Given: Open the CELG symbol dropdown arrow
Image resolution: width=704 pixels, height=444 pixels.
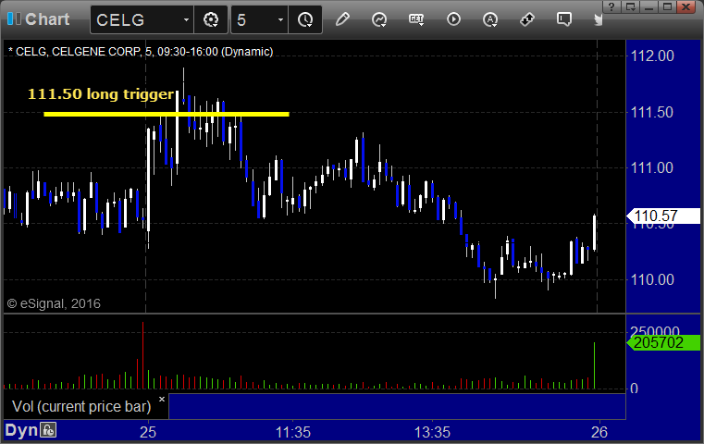Looking at the screenshot, I should click(x=186, y=19).
